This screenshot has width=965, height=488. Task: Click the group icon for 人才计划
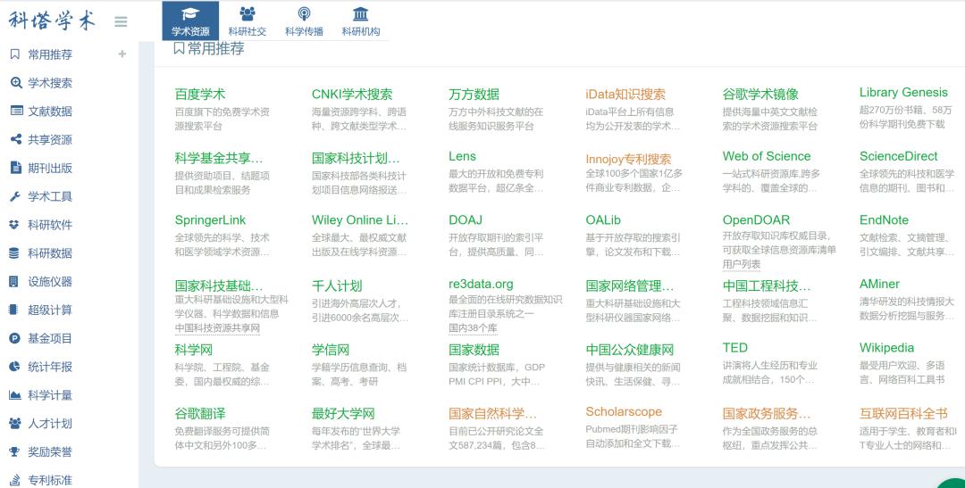click(15, 424)
